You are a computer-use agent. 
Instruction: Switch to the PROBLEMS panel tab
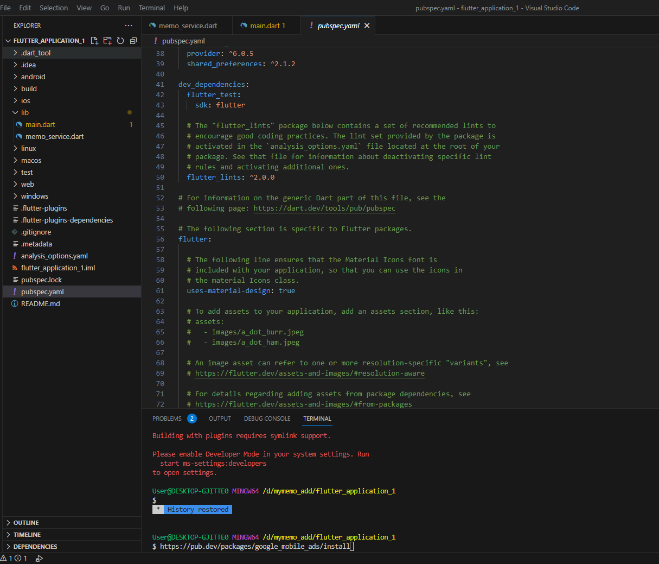167,419
